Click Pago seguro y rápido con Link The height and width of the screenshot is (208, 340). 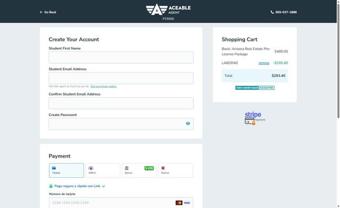point(77,186)
